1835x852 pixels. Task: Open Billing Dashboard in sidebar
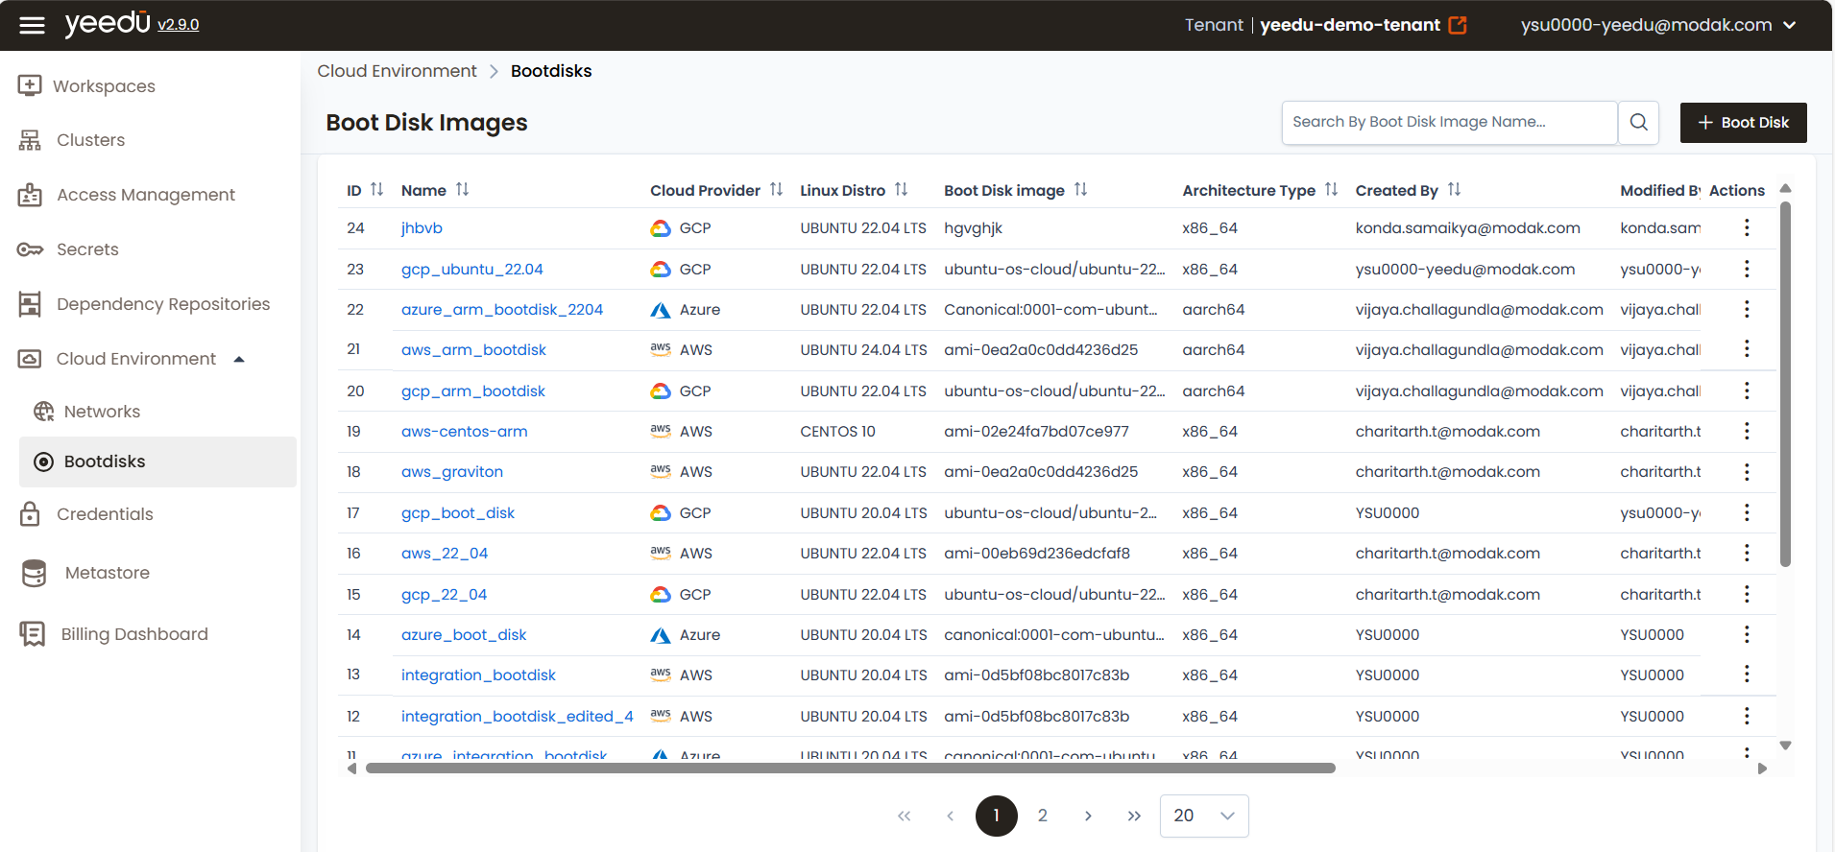(x=134, y=634)
